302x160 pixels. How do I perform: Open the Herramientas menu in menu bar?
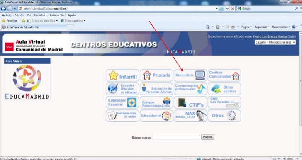56,15
